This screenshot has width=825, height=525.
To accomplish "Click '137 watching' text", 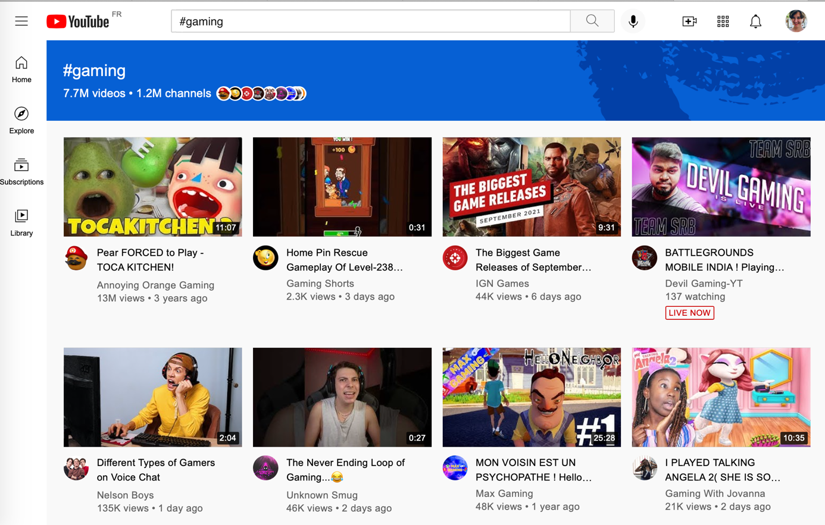I will point(695,297).
